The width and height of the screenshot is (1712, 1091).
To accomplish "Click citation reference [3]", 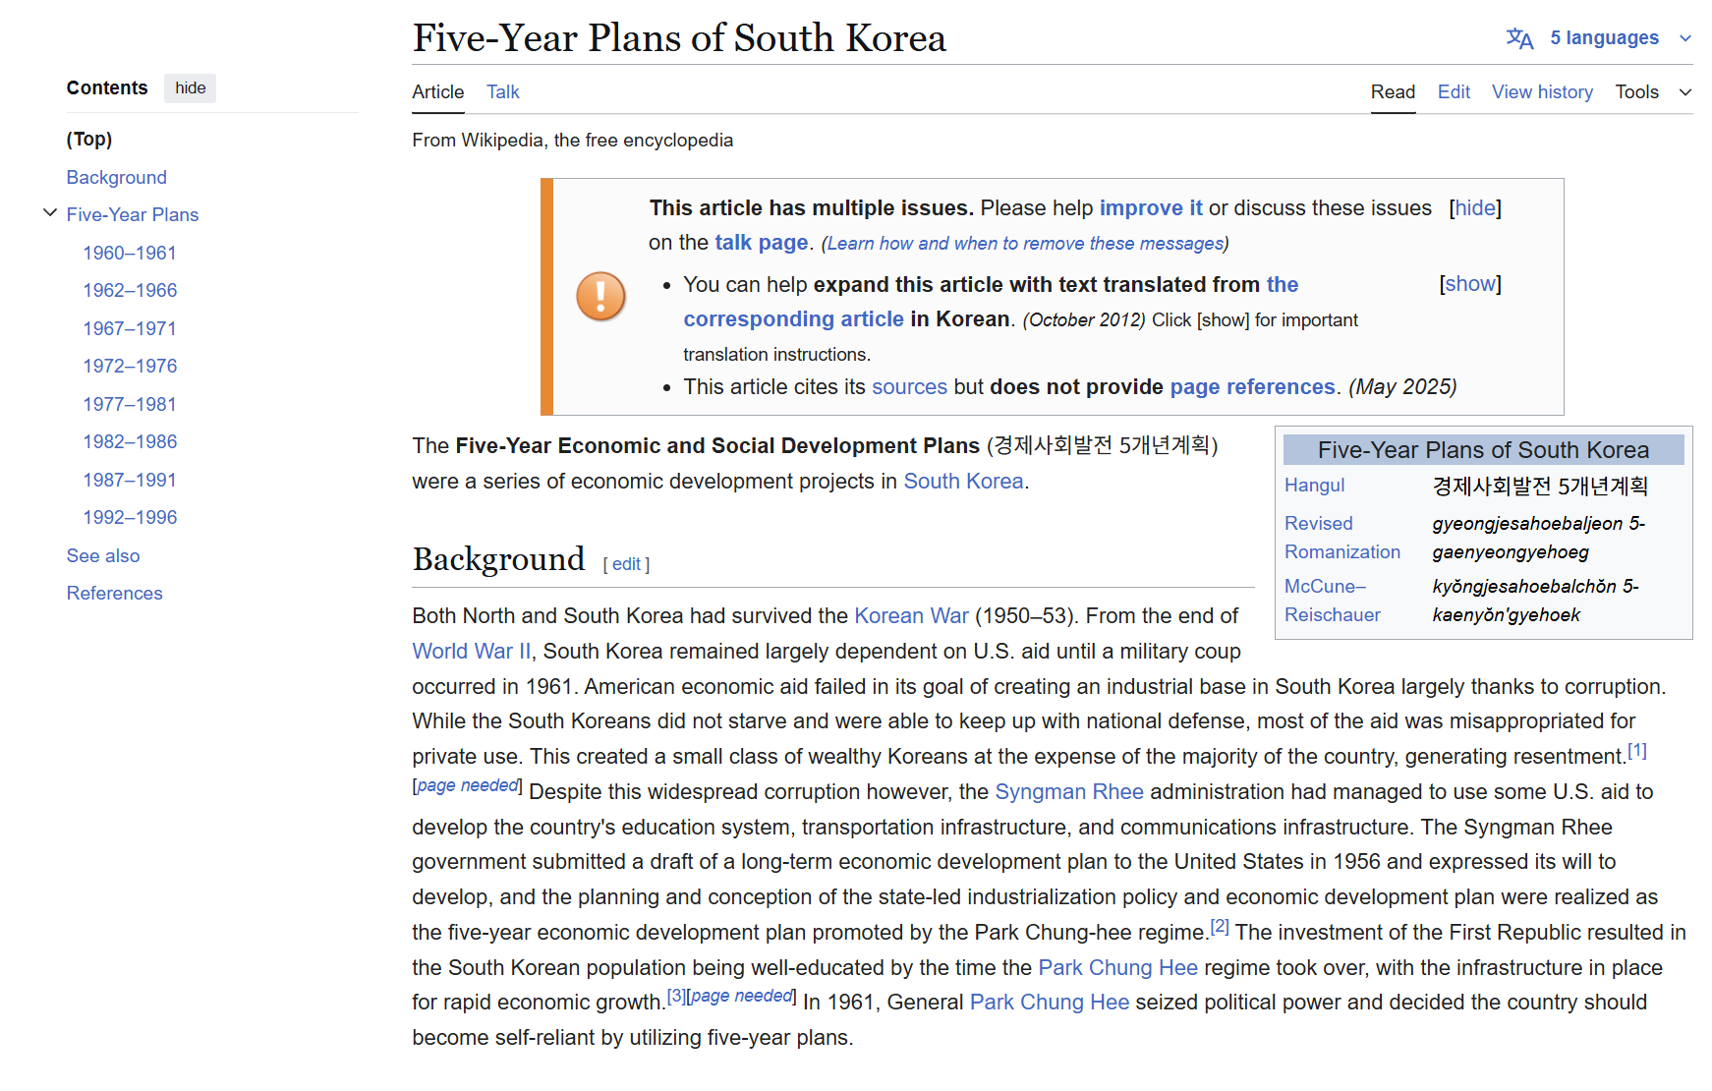I will [x=676, y=996].
